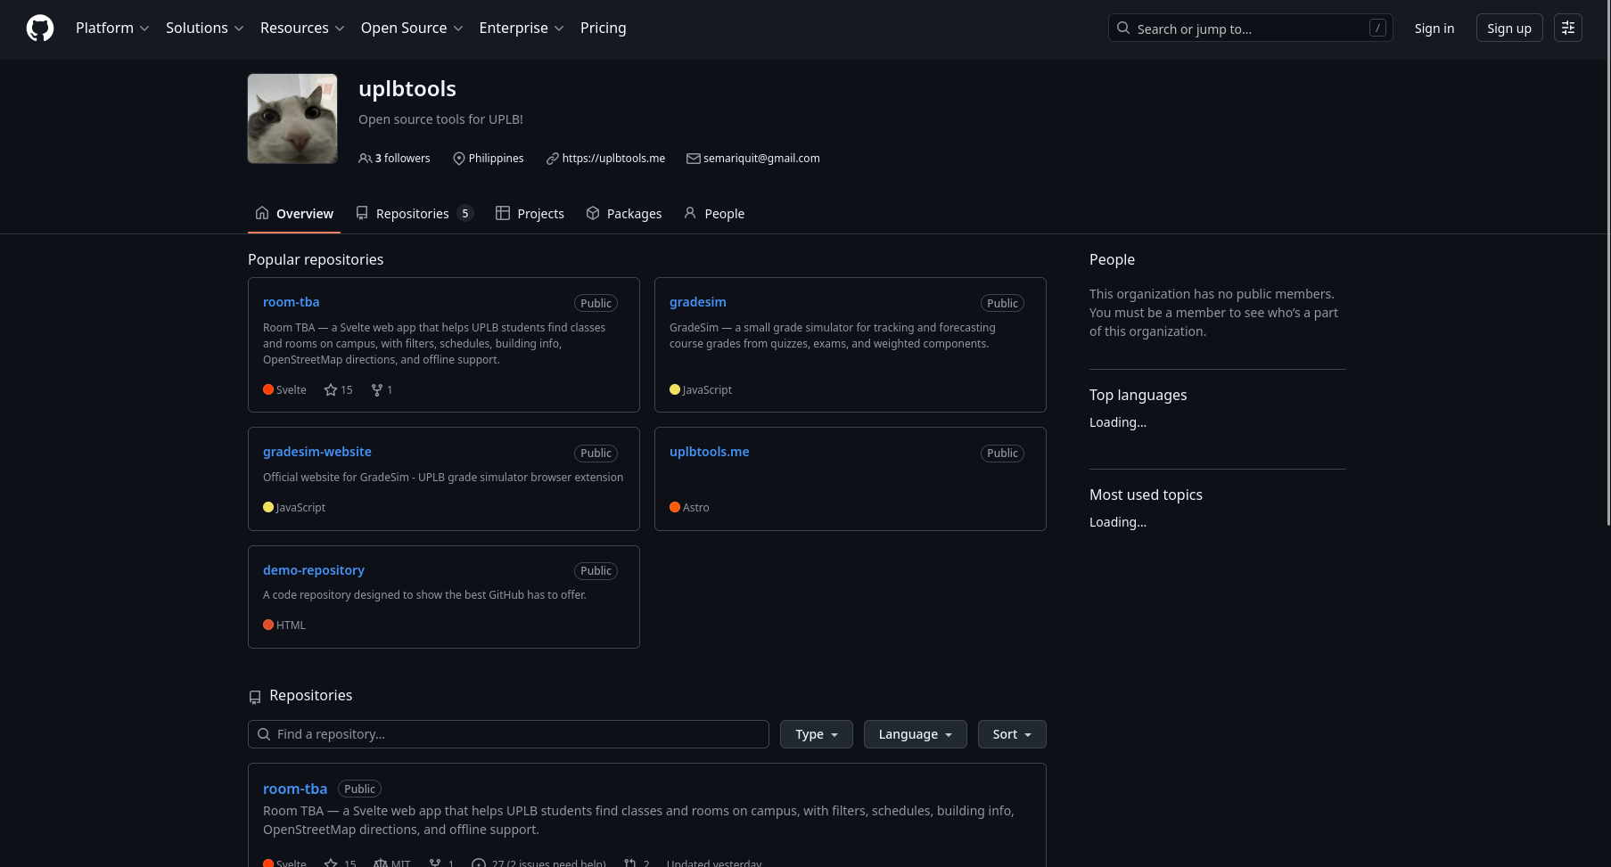Expand the Open Source menu
This screenshot has width=1611, height=867.
click(412, 29)
